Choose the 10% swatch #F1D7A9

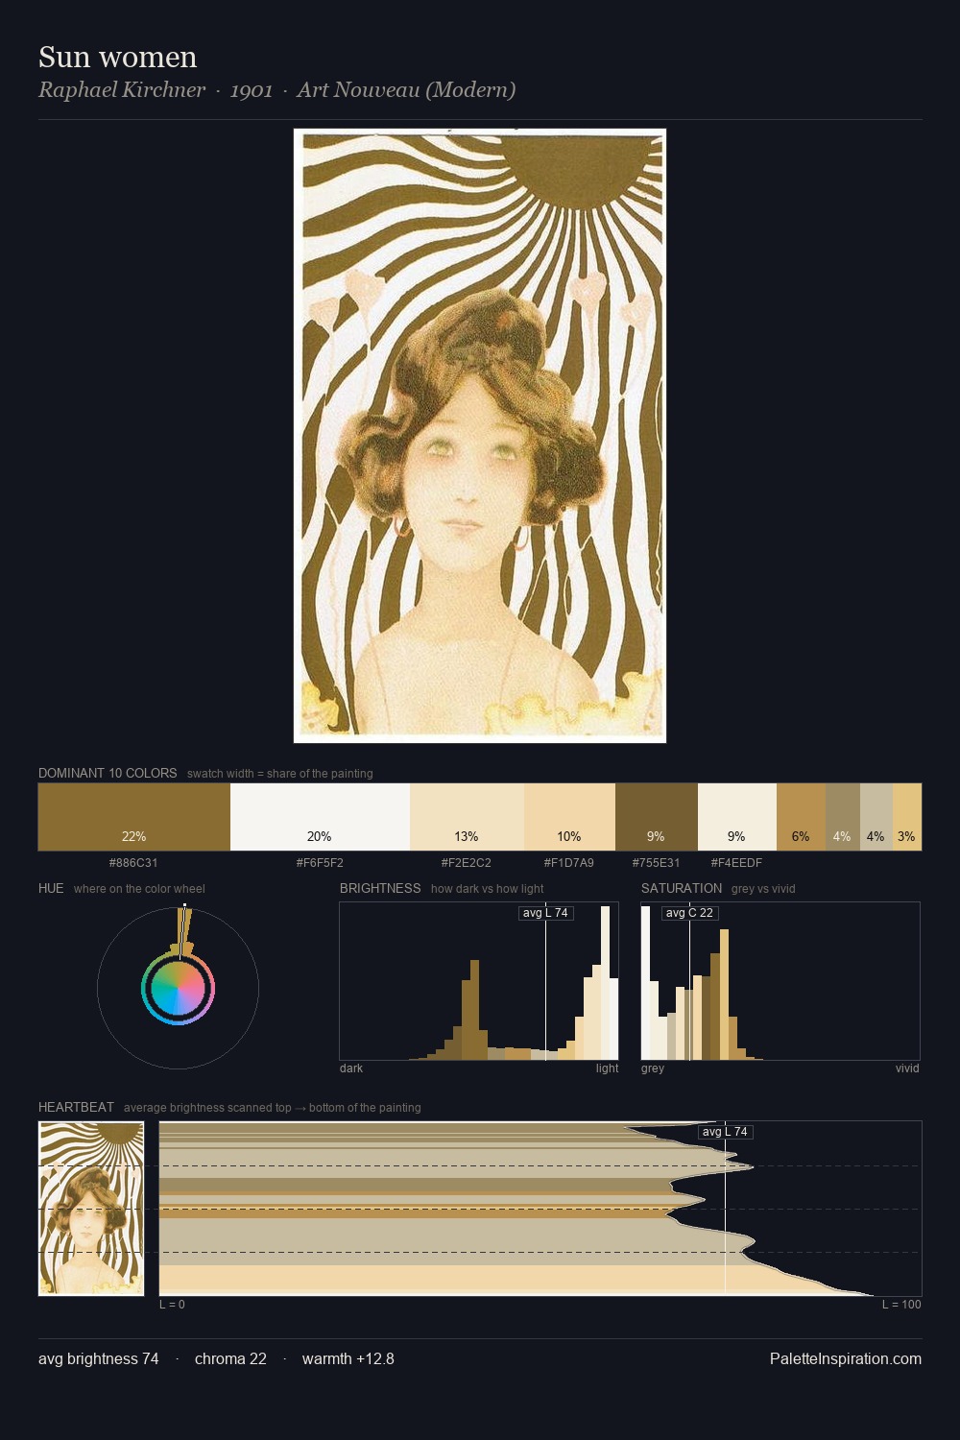[569, 817]
